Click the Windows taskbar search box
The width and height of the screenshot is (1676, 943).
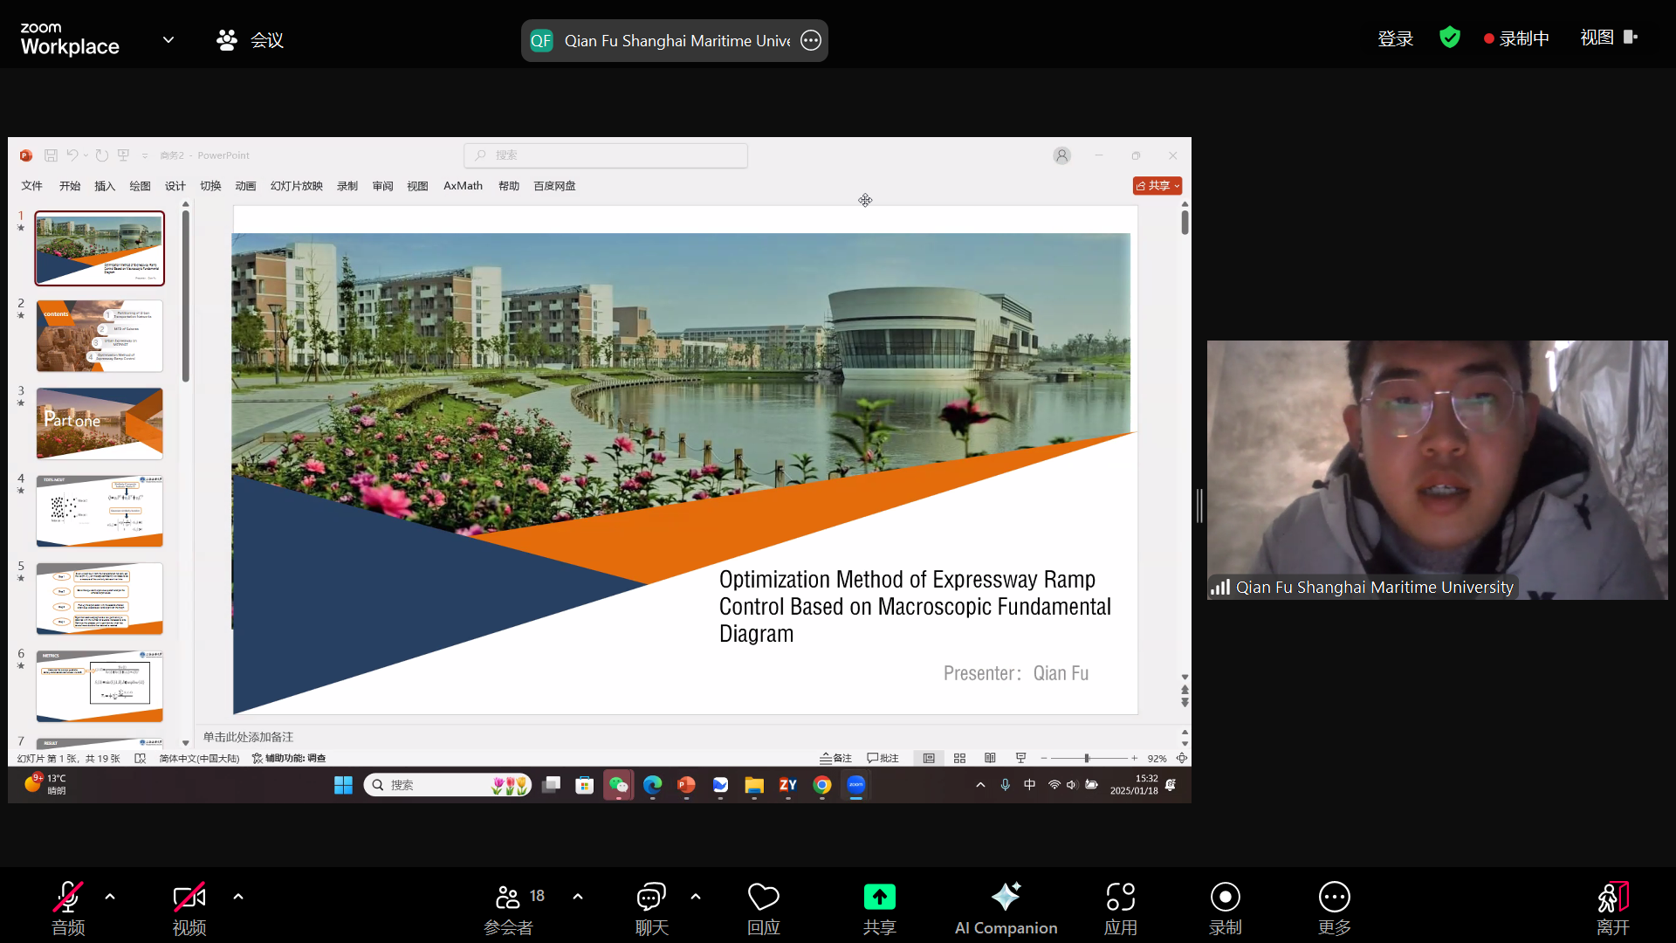(x=447, y=785)
